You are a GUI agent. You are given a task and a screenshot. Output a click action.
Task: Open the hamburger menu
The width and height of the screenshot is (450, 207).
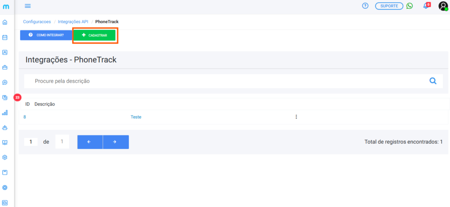[x=28, y=6]
